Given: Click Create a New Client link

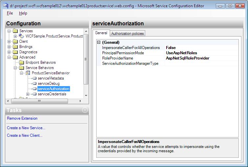Looking at the screenshot, I should (x=25, y=135).
